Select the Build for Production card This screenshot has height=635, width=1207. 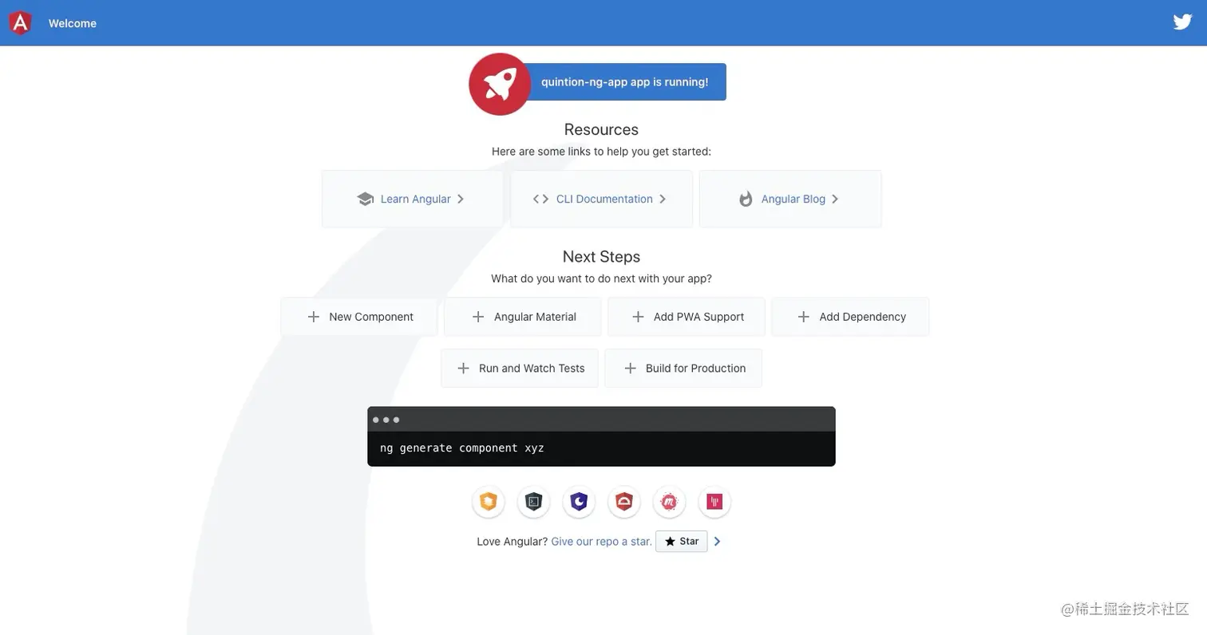click(x=683, y=369)
